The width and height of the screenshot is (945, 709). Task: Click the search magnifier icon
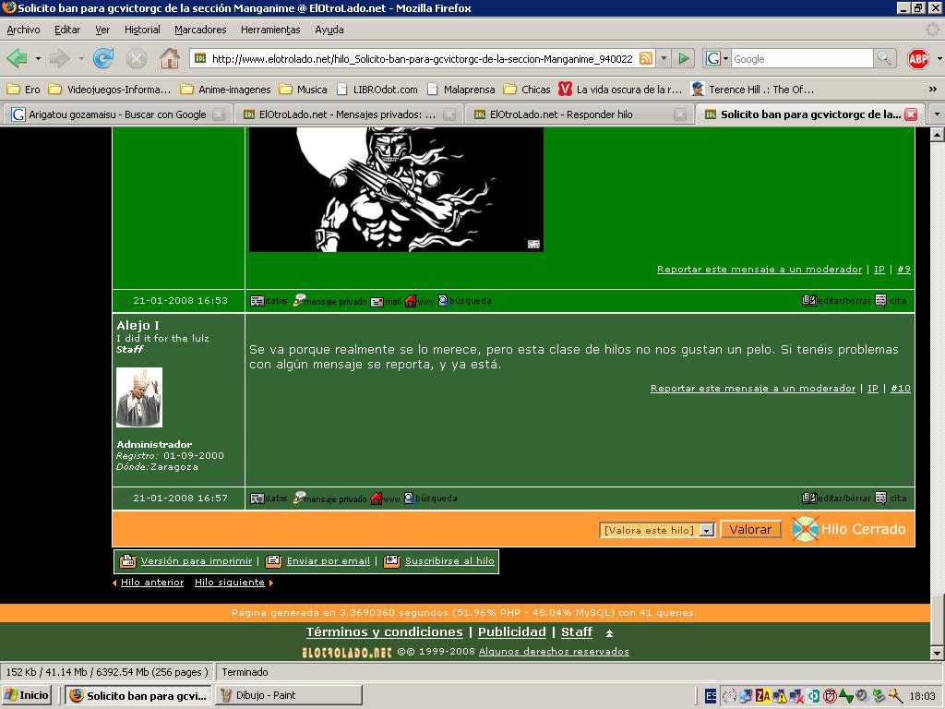pos(883,58)
